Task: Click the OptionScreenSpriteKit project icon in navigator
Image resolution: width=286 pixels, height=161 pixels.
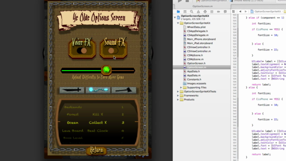Action: point(179,17)
